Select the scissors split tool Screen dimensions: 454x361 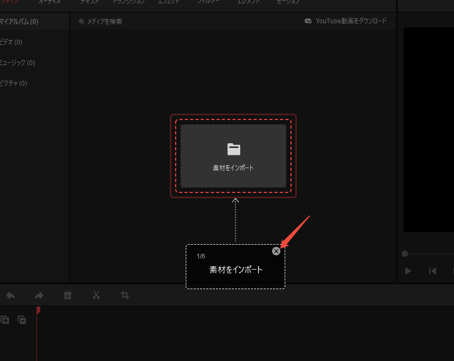[x=96, y=295]
